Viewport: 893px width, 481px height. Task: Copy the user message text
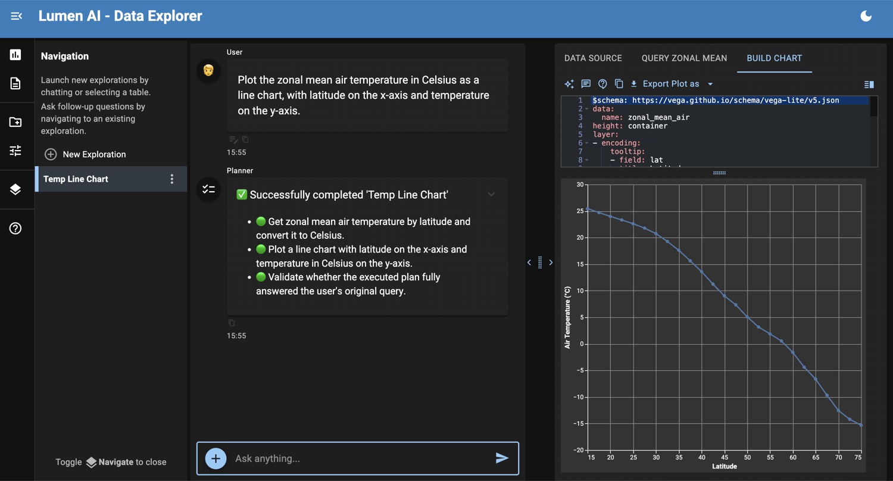[x=245, y=140]
